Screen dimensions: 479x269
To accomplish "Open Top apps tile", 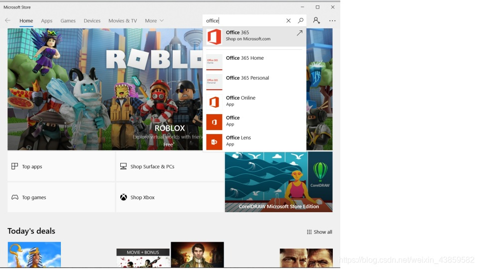I will tap(61, 166).
